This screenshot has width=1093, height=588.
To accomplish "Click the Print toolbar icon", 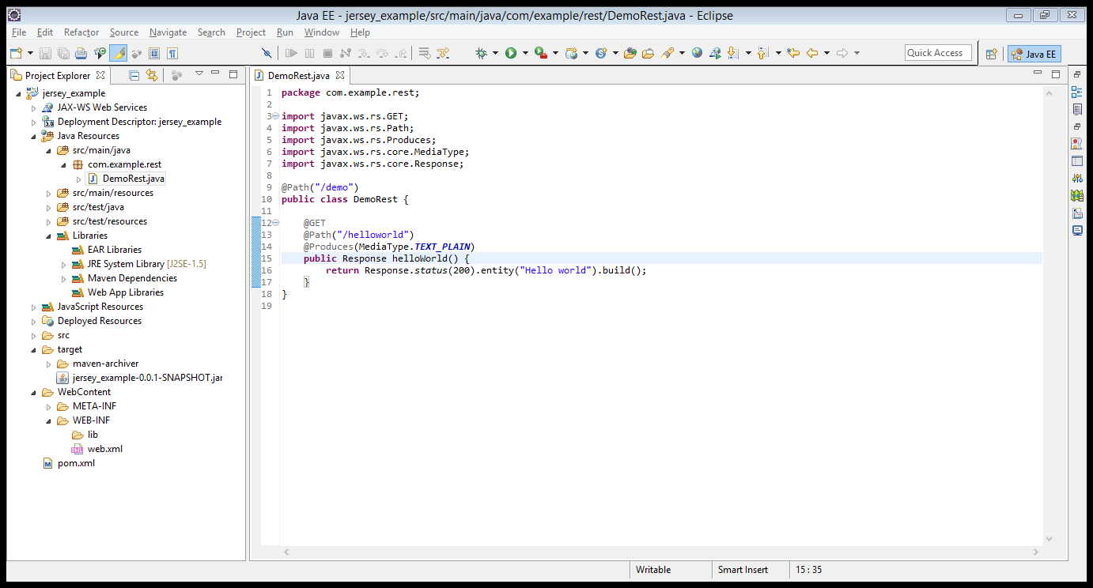I will tap(81, 53).
